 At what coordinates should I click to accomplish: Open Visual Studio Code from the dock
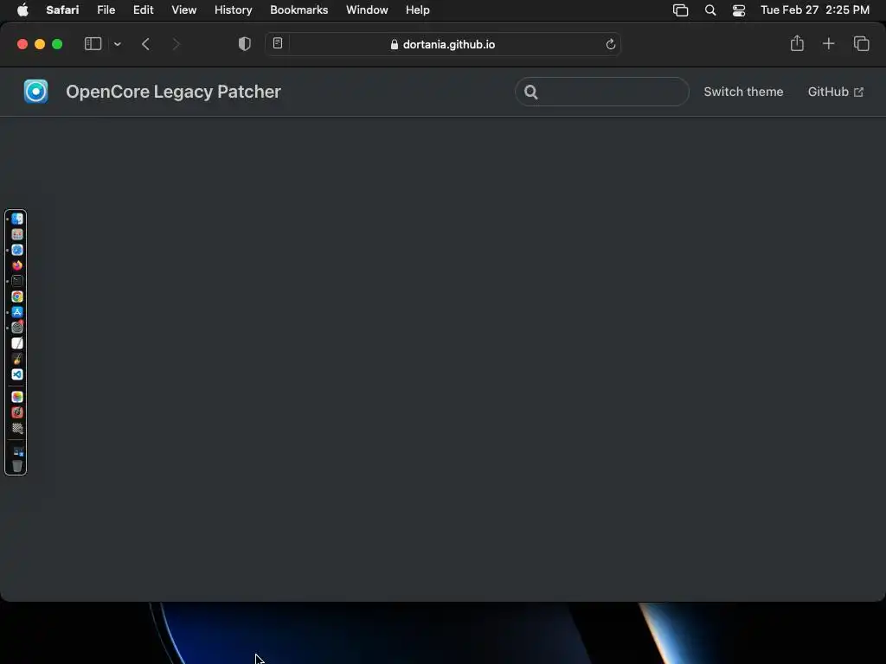pyautogui.click(x=17, y=374)
